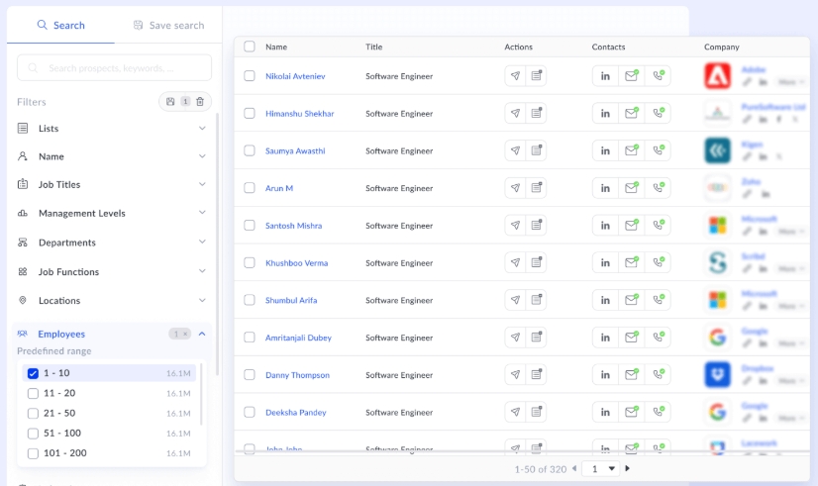Click the search prospects input field
The image size is (818, 486).
[114, 67]
